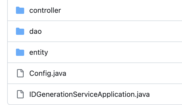The height and width of the screenshot is (105, 182).
Task: Click empty space in the controller row
Action: (121, 10)
